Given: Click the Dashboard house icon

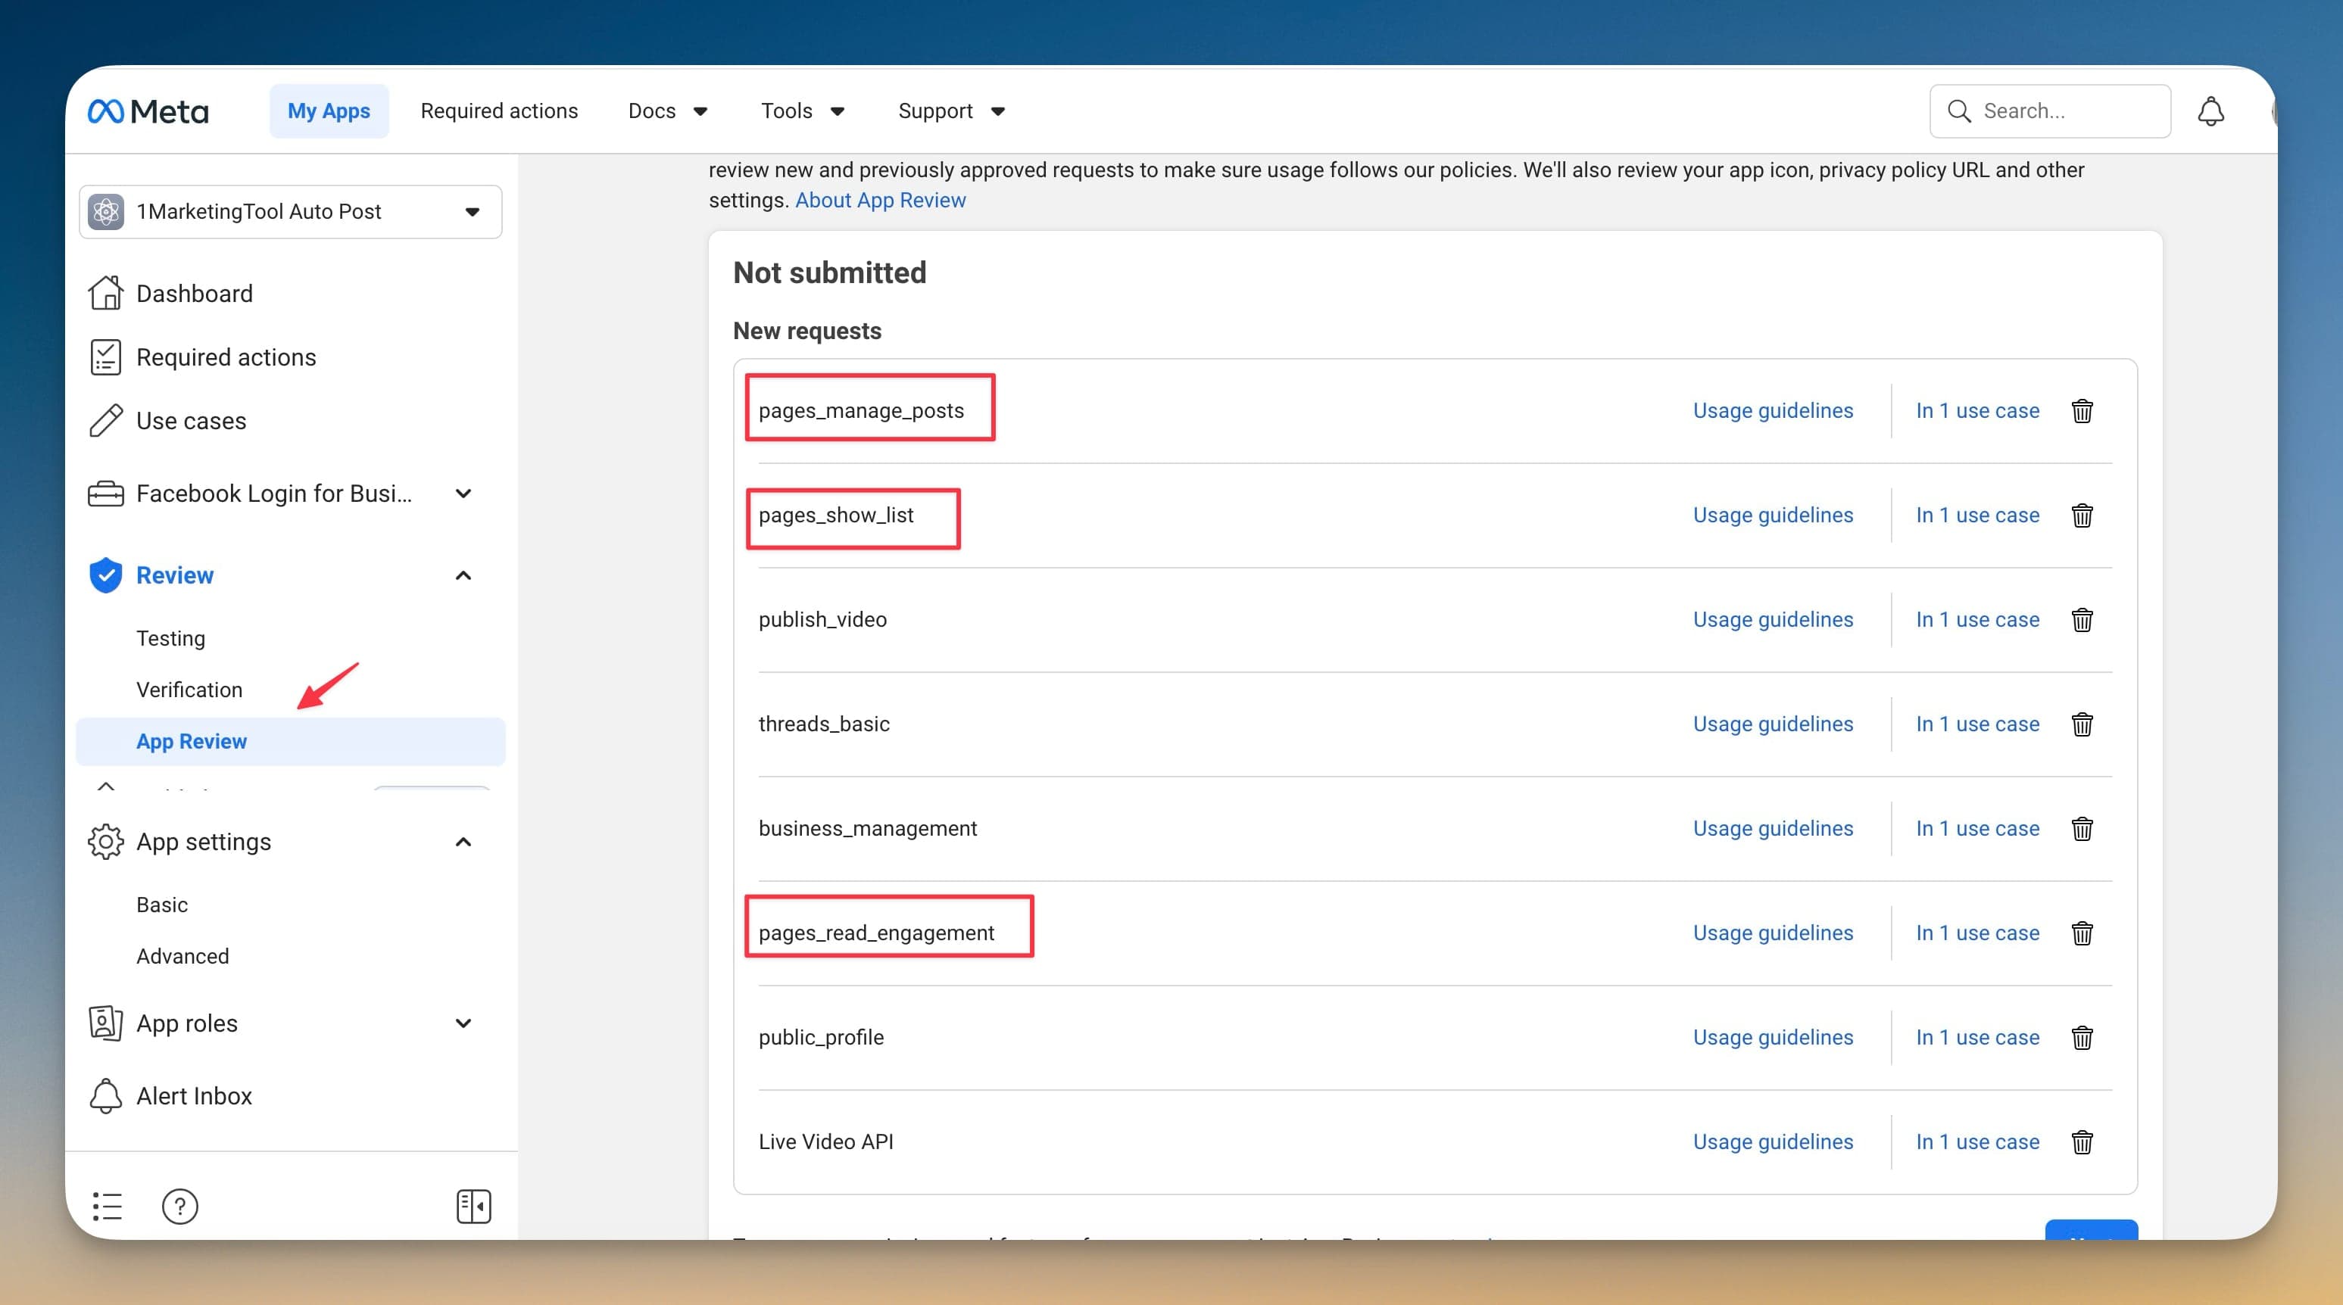Looking at the screenshot, I should (x=105, y=293).
